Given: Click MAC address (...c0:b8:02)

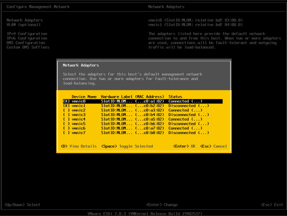Looking at the screenshot, I should [150, 133].
